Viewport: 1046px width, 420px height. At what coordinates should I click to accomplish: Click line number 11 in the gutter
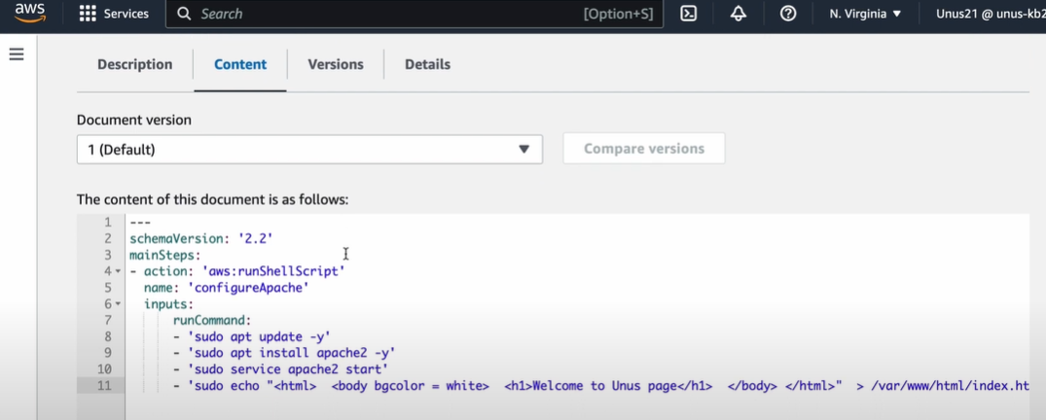(103, 385)
